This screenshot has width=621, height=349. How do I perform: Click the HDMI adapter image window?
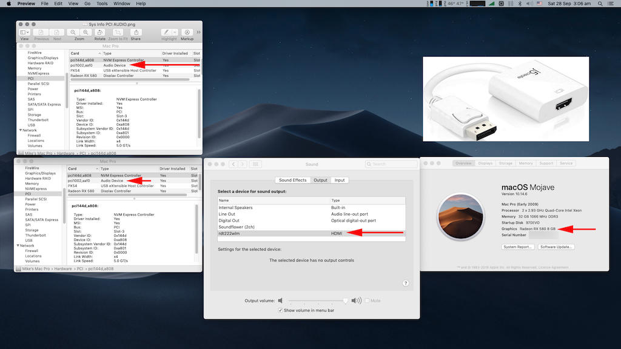click(x=506, y=99)
